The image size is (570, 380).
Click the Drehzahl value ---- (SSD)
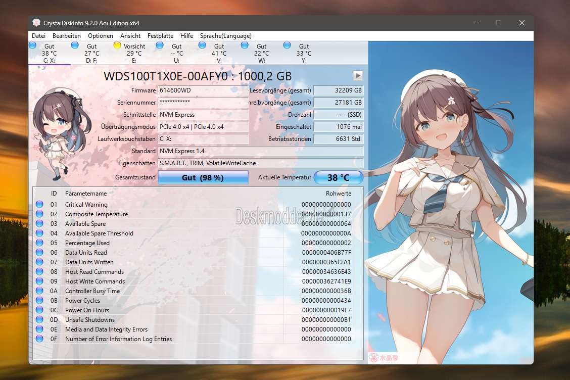point(339,115)
